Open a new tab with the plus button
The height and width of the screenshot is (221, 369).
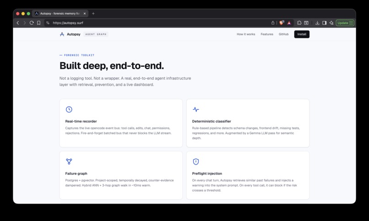[x=93, y=13]
